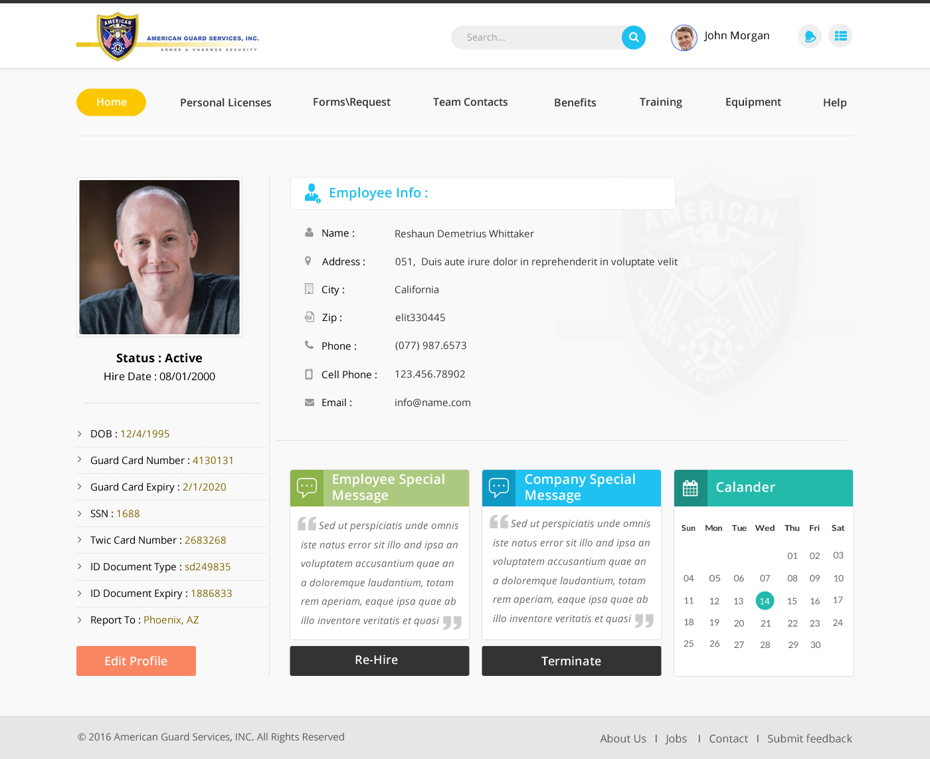Click the mobile icon next to Cell Phone
Image resolution: width=930 pixels, height=759 pixels.
coord(308,374)
